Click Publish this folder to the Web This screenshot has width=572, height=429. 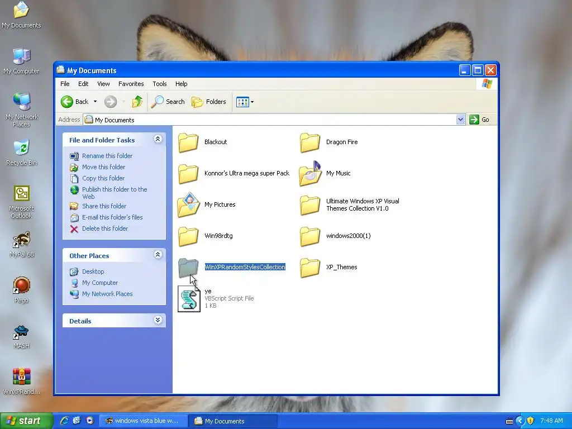[x=115, y=193]
